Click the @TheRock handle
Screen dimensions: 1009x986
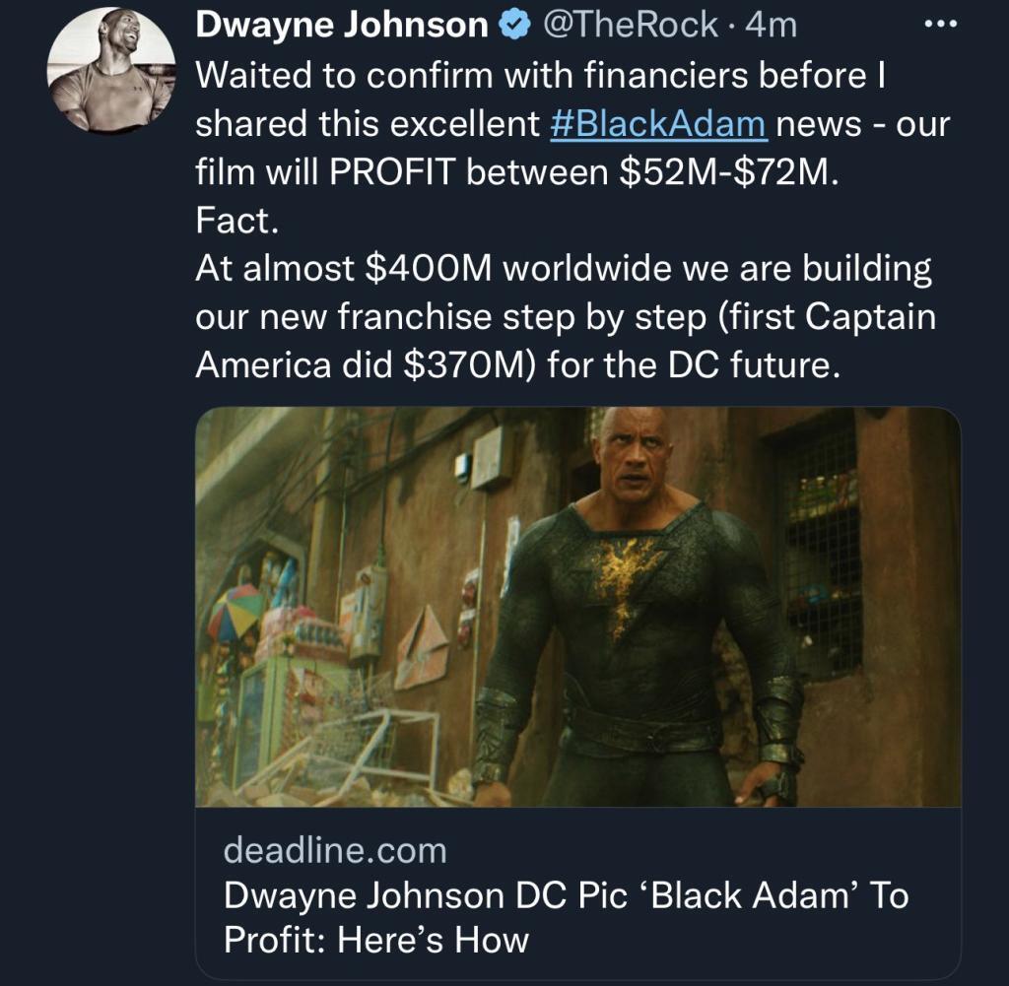(x=631, y=26)
